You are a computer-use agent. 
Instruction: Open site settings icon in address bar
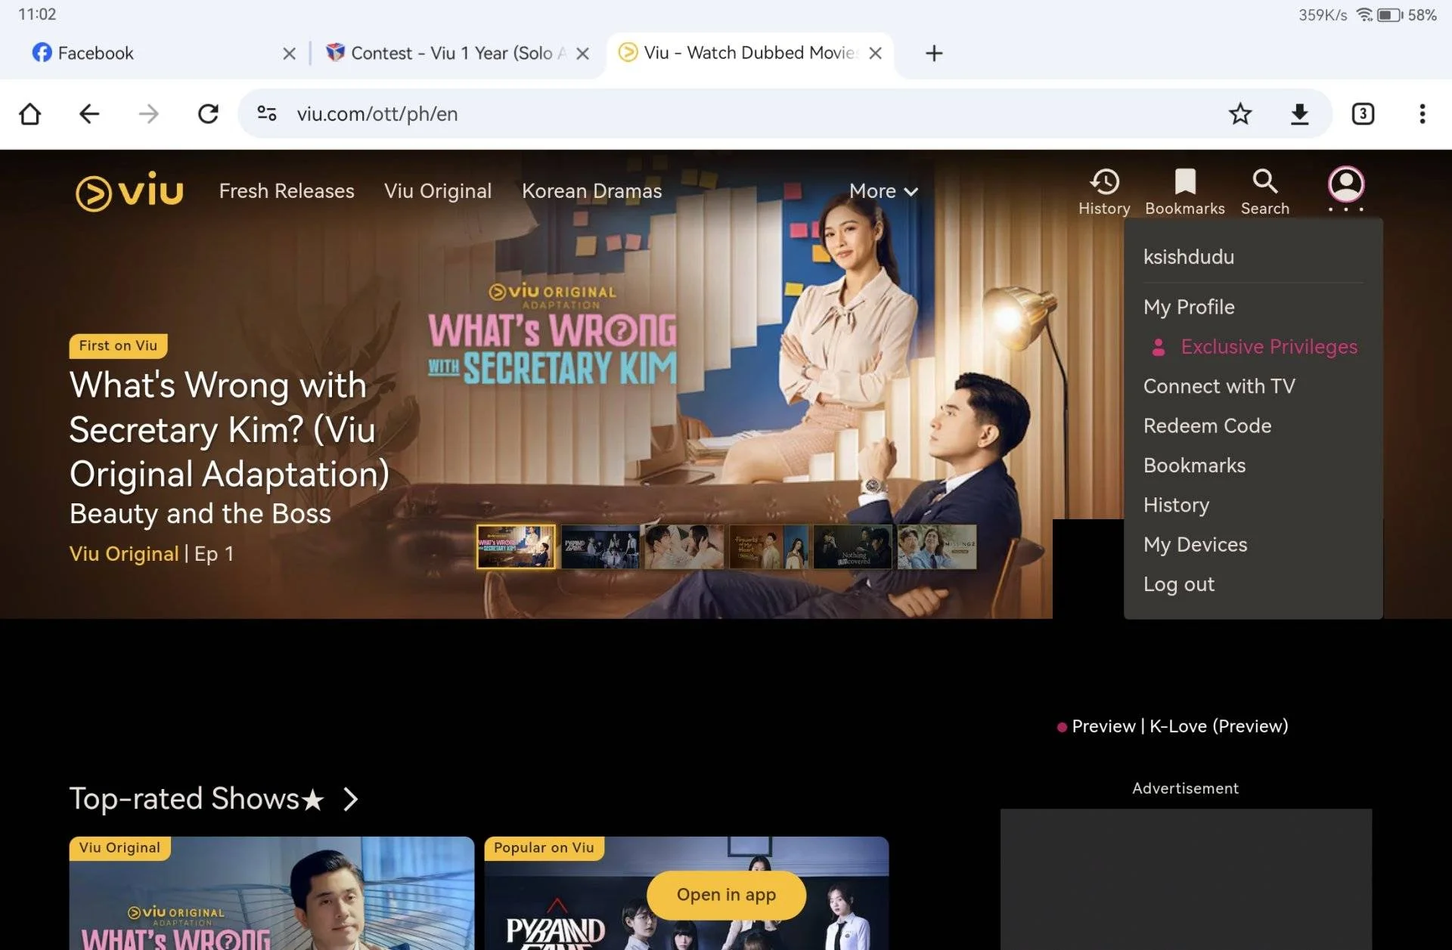point(267,113)
